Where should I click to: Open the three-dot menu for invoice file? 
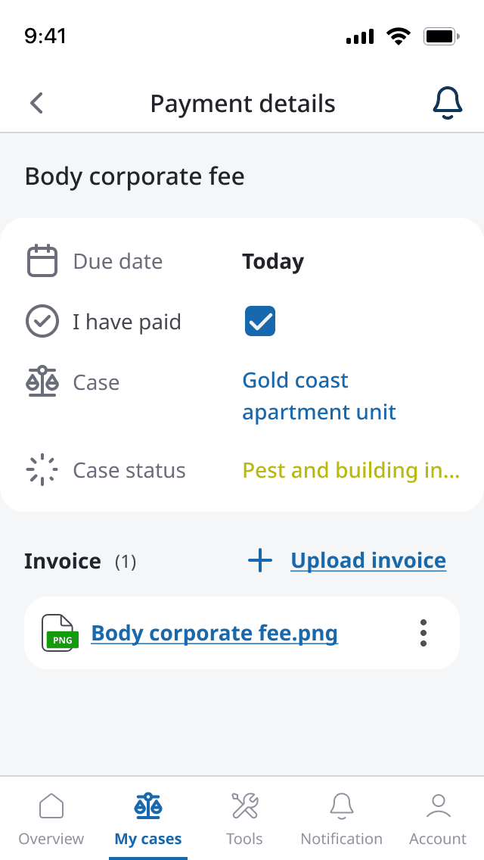point(423,633)
